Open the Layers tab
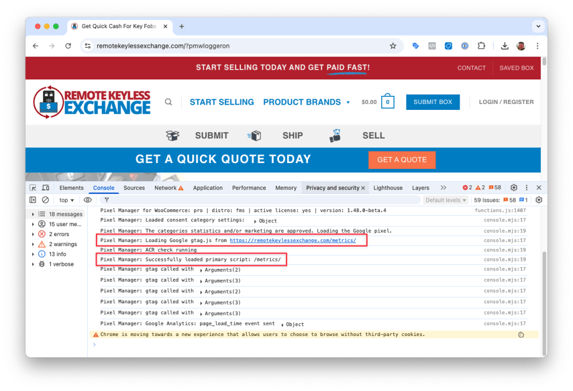 tap(420, 188)
